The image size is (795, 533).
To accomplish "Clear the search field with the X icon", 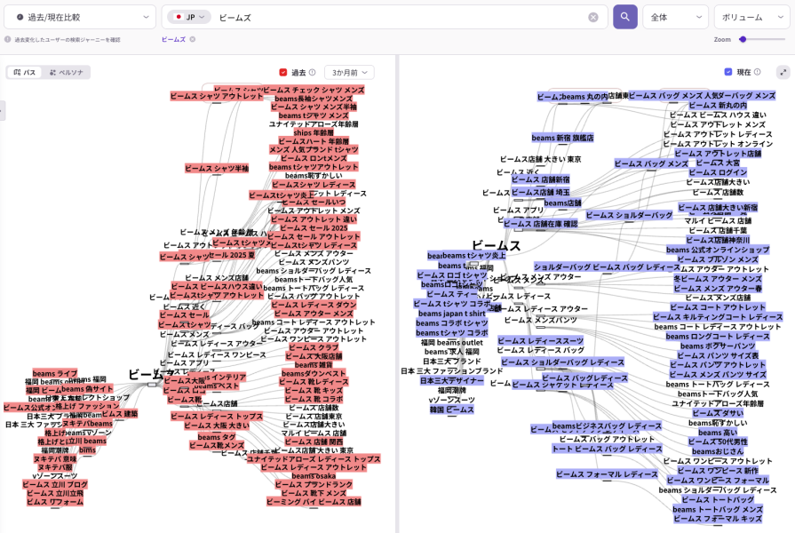I will click(592, 17).
